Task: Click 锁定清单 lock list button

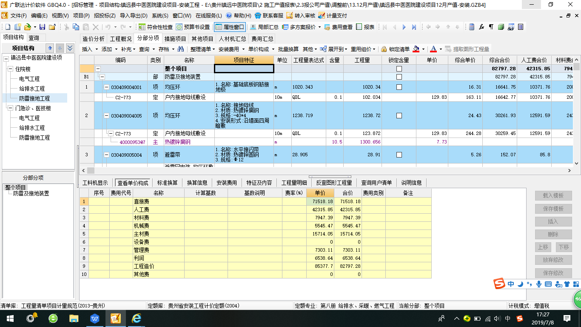Action: 396,49
